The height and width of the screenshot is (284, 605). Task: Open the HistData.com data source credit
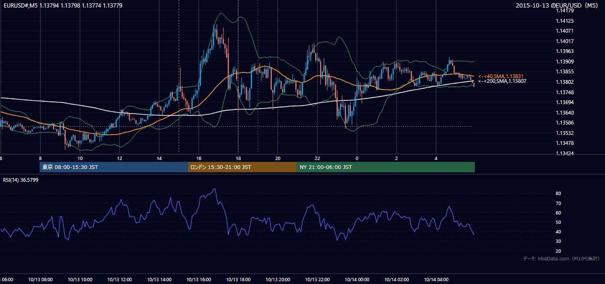pyautogui.click(x=561, y=258)
